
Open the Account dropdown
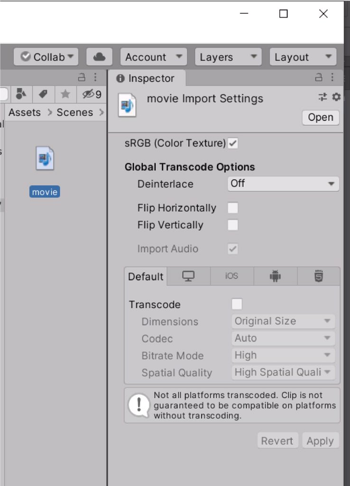pyautogui.click(x=153, y=57)
